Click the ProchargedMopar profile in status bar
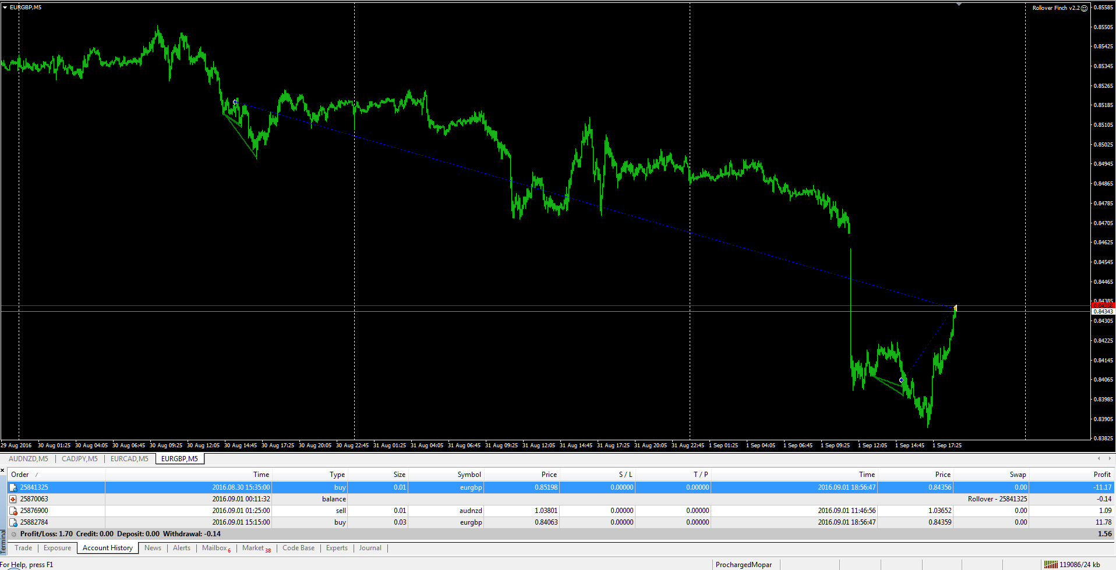Image resolution: width=1116 pixels, height=570 pixels. pos(743,565)
